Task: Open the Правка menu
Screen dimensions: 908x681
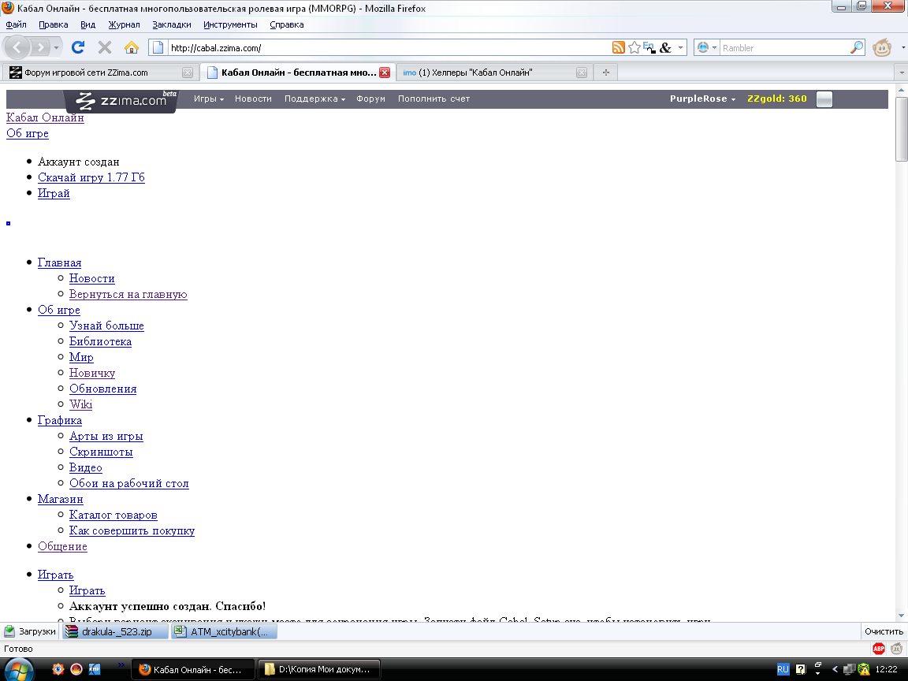Action: point(54,24)
